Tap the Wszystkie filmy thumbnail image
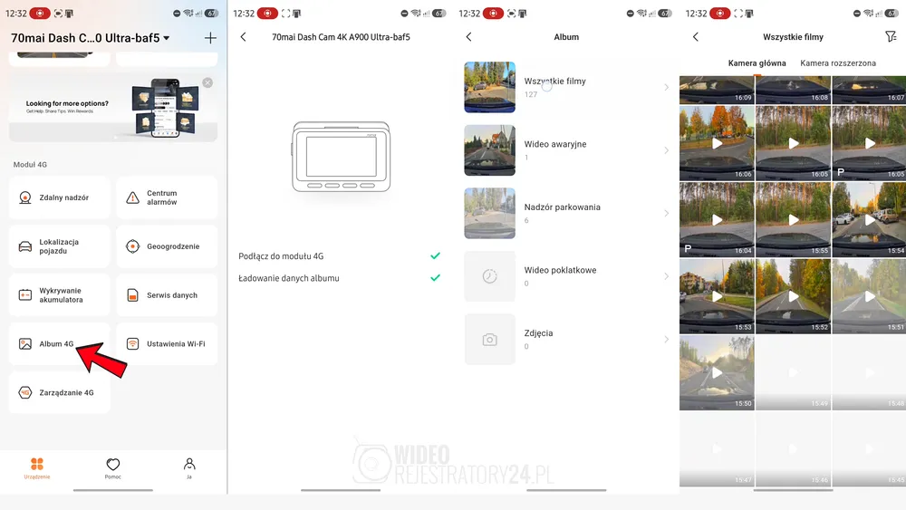906x510 pixels. [489, 87]
